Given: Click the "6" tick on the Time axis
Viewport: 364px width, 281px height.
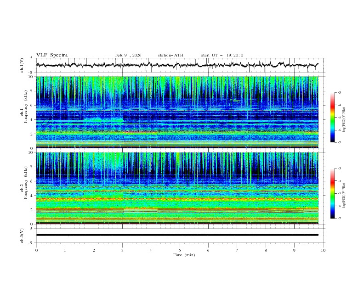Looking at the screenshot, I should pyautogui.click(x=208, y=250).
